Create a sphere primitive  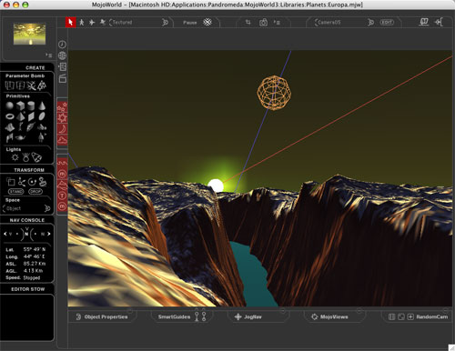(10, 105)
